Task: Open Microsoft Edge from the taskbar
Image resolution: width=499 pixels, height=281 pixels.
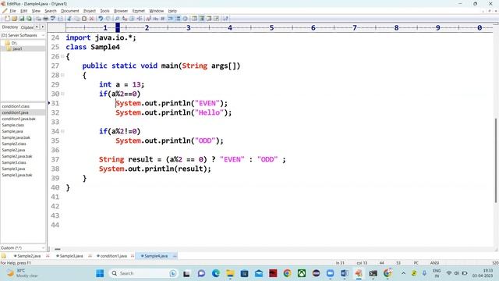Action: 216,273
